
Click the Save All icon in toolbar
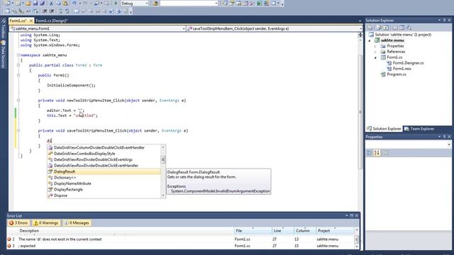43,4
